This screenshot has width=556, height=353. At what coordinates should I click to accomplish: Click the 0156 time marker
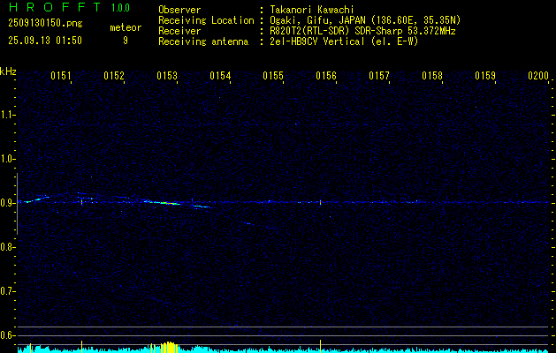click(x=326, y=76)
